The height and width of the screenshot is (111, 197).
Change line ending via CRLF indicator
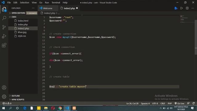[163, 103]
